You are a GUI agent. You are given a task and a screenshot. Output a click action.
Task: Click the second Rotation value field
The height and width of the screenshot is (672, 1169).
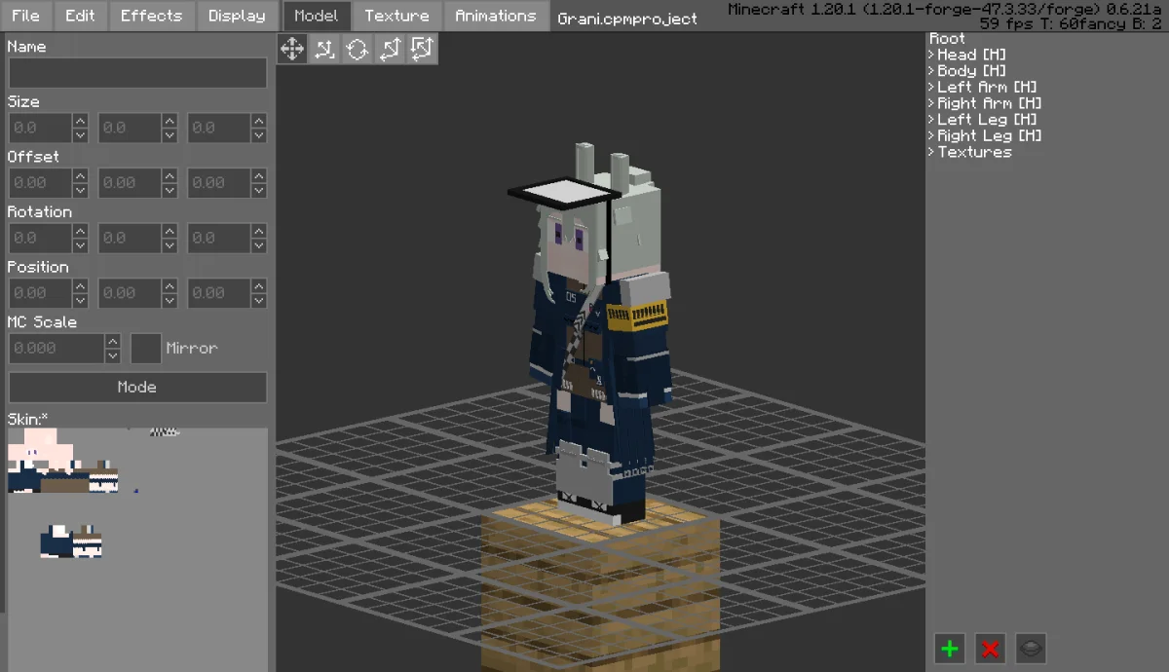[130, 238]
